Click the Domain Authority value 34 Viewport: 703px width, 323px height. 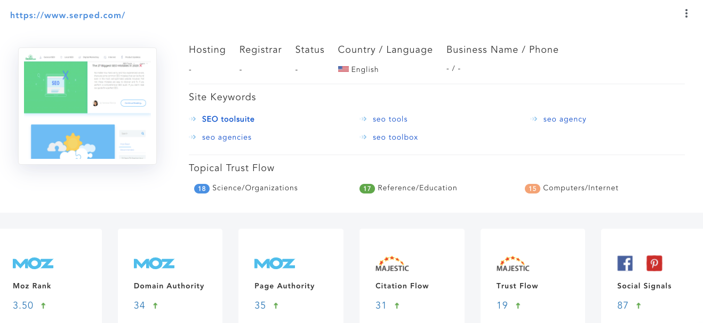point(139,305)
